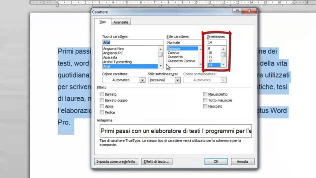Viewport: 316px width, 178px height.
Task: Click the Dimensione input field
Action: (217, 42)
